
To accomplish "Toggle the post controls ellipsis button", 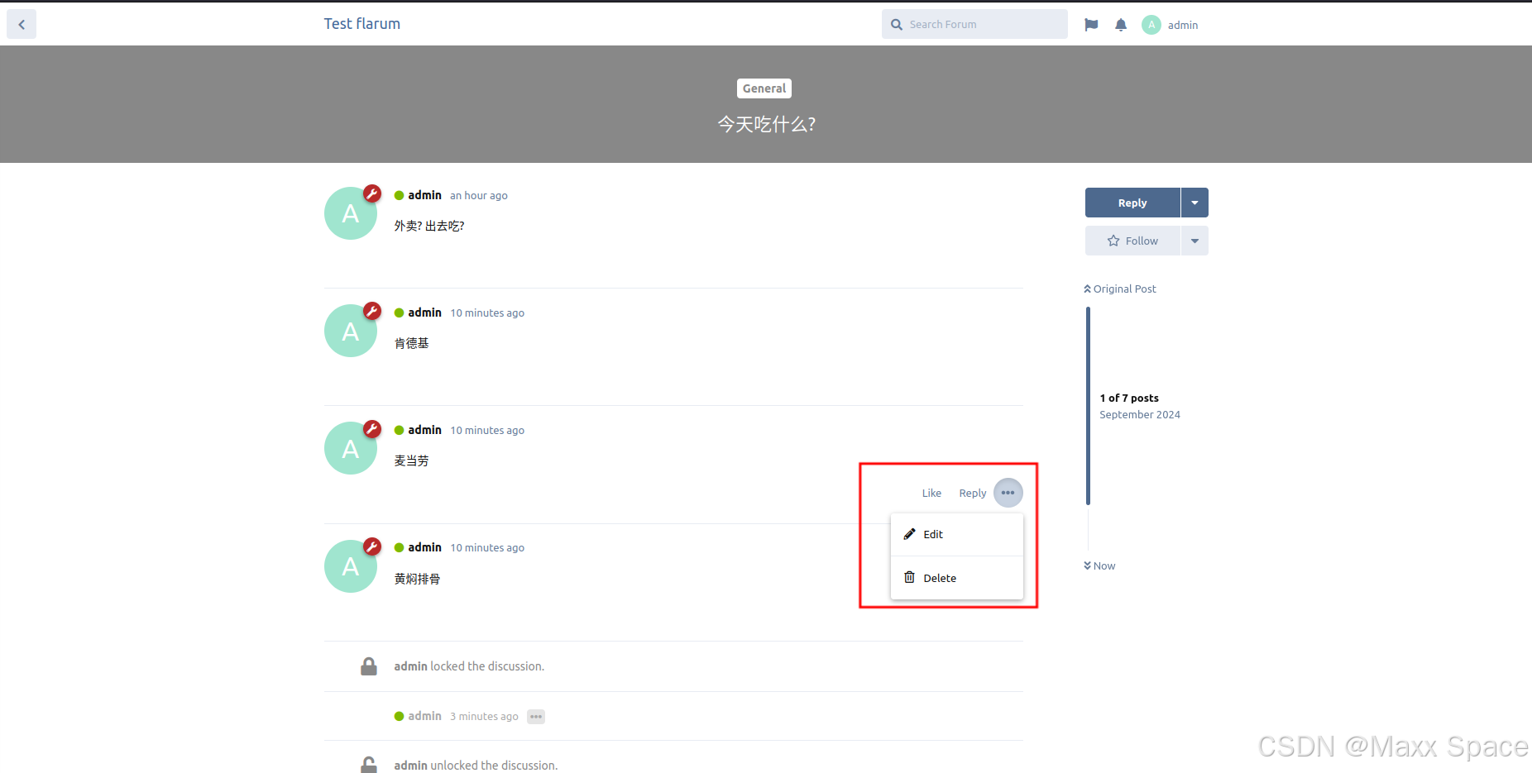I will point(1008,493).
